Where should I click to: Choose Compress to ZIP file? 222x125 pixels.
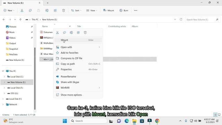(x=78, y=58)
